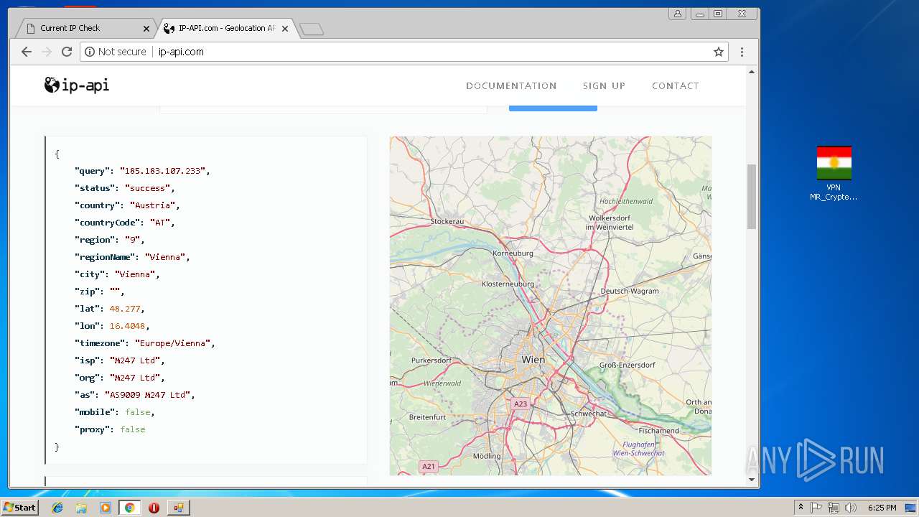This screenshot has height=517, width=919.
Task: Close the Current IP Check tab
Action: (146, 29)
